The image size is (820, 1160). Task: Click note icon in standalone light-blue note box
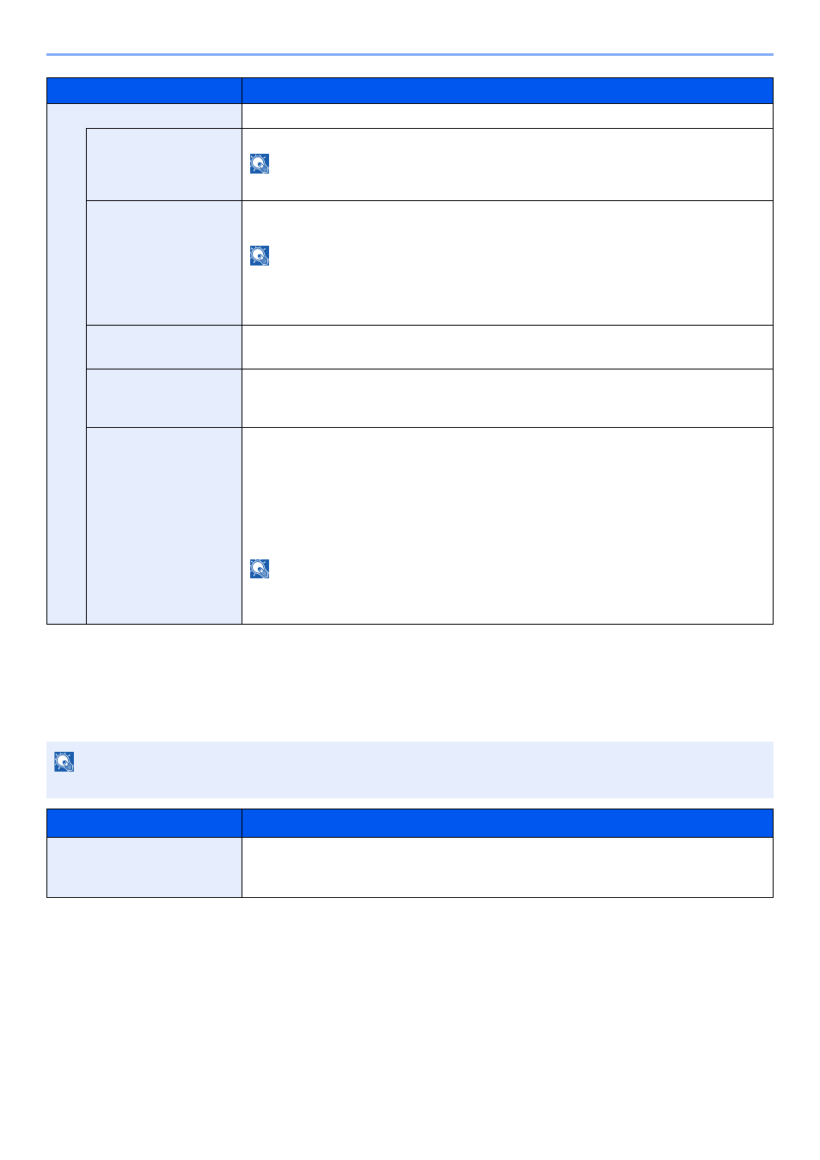tap(64, 761)
